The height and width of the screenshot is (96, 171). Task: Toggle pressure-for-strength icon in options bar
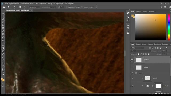pyautogui.click(x=96, y=7)
